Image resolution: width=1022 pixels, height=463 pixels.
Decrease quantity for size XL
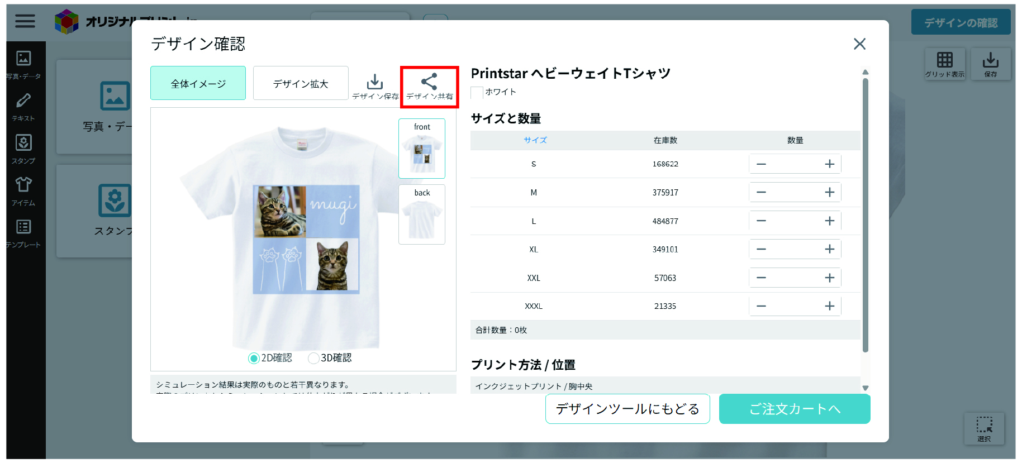761,249
